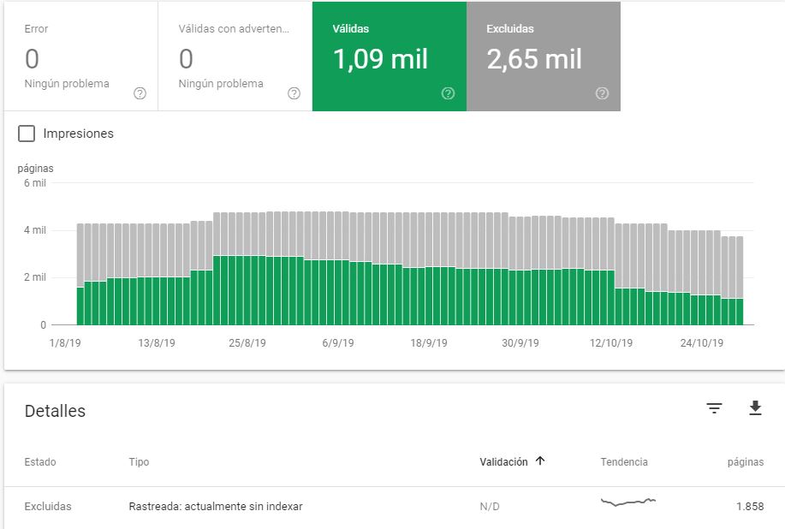This screenshot has width=785, height=529.
Task: Download the Detalles table data
Action: pos(755,408)
